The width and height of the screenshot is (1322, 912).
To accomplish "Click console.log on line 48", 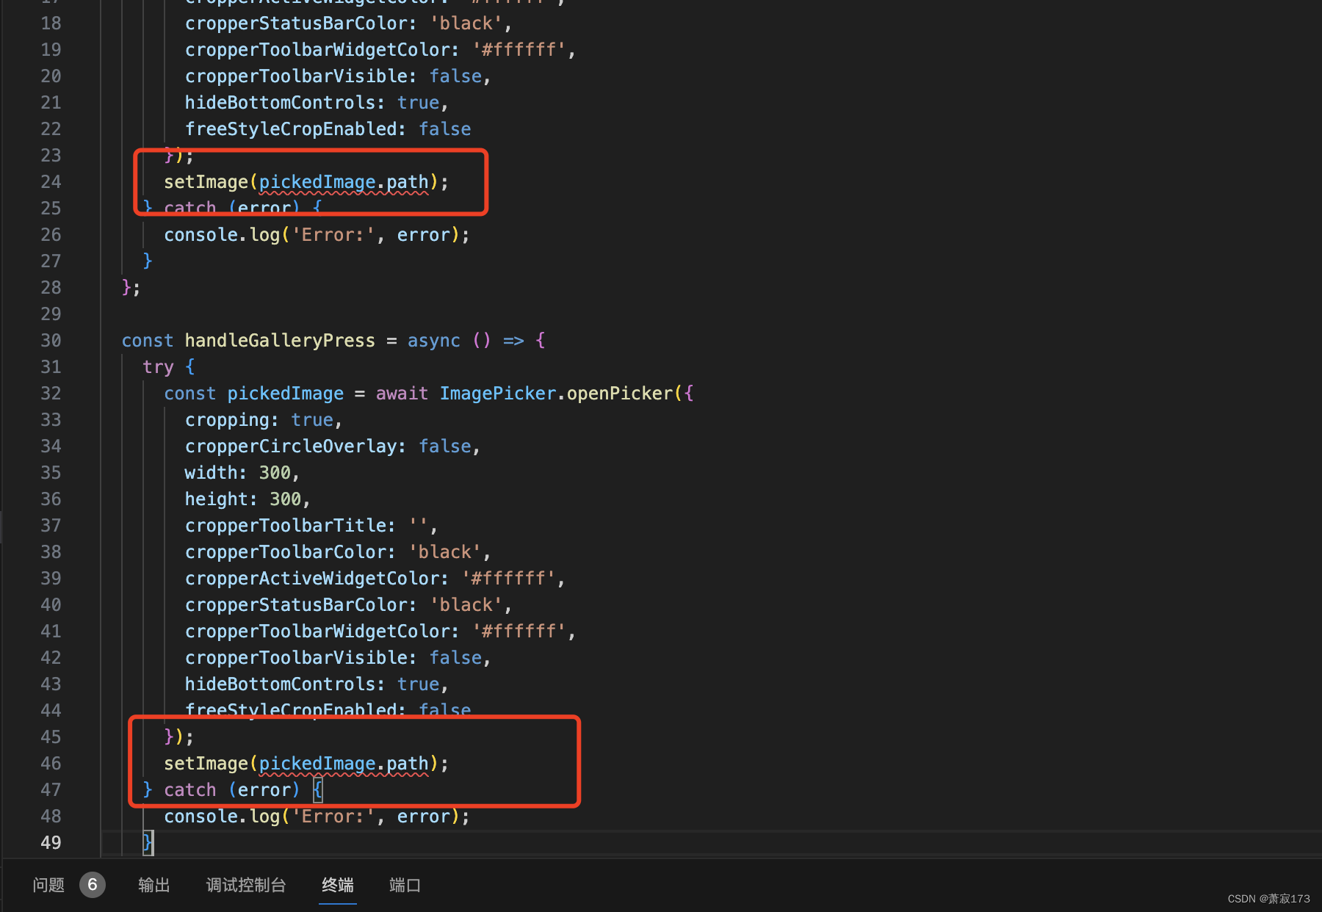I will pos(222,817).
